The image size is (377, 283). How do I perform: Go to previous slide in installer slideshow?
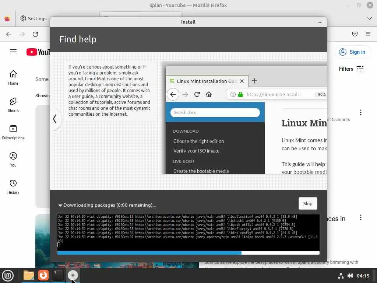click(x=55, y=119)
